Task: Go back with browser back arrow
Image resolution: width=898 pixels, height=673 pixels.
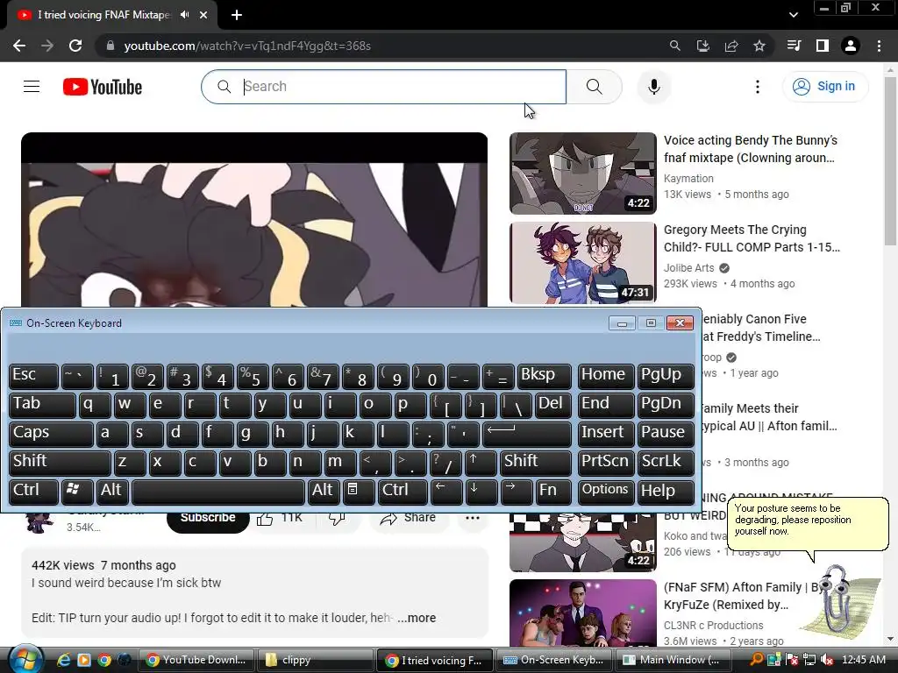Action: [x=19, y=46]
